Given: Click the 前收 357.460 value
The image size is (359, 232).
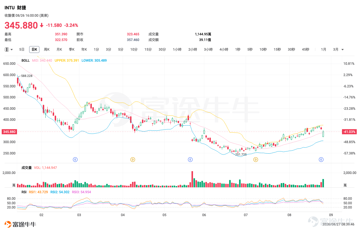Looking at the screenshot, I should click(133, 40).
